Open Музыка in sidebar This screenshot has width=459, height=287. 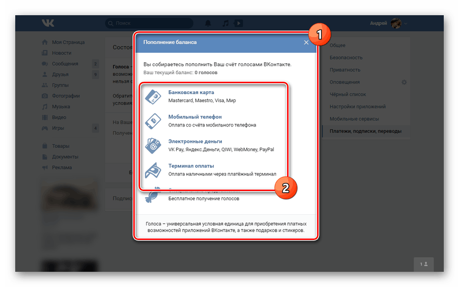(x=61, y=107)
